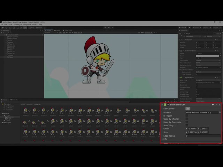The height and width of the screenshot is (167, 223).
Task: Open the Tag dropdown
Action: [x=194, y=37]
